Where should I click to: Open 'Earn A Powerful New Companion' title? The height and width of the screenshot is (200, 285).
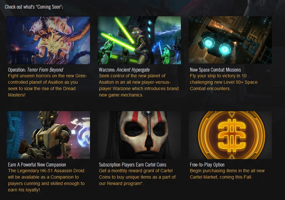pos(37,165)
